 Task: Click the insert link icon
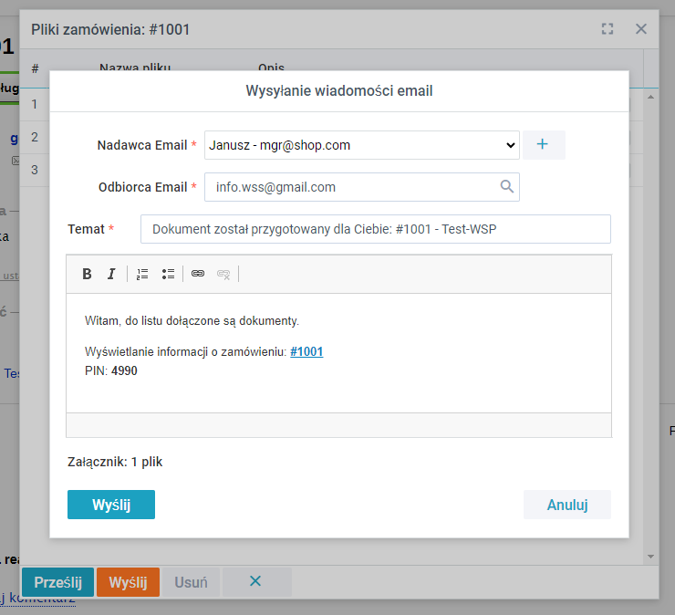[x=198, y=274]
